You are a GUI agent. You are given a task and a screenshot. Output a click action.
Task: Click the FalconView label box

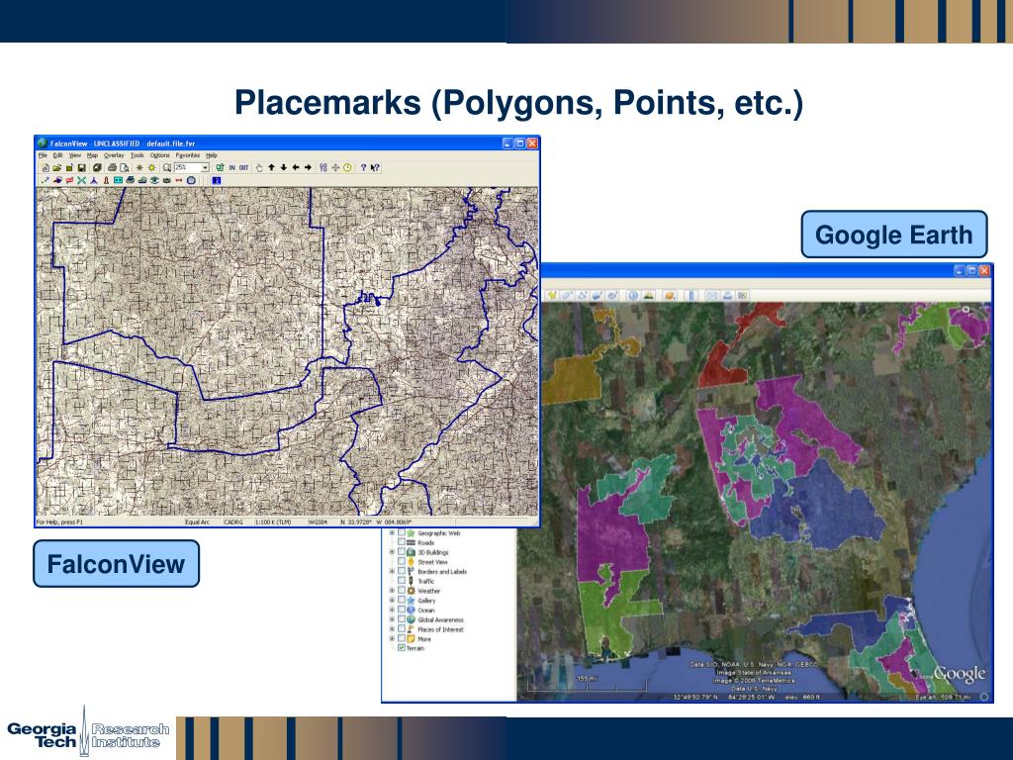pyautogui.click(x=117, y=564)
